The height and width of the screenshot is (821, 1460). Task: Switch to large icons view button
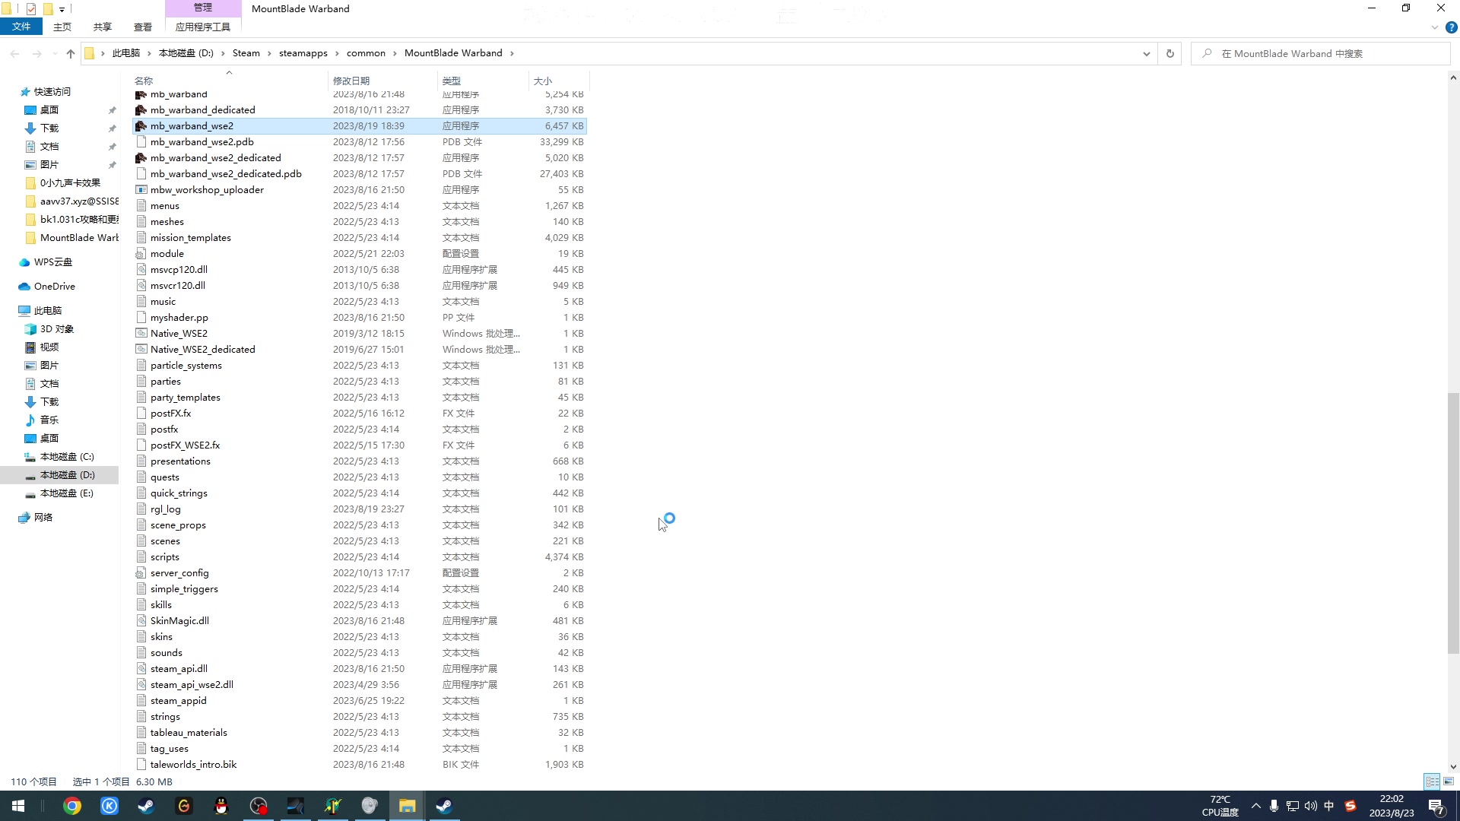pyautogui.click(x=1449, y=781)
